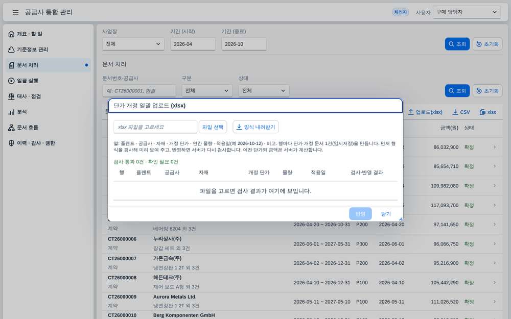This screenshot has height=319, width=511.
Task: Open 일괄 실행 in sidebar
Action: coord(48,81)
